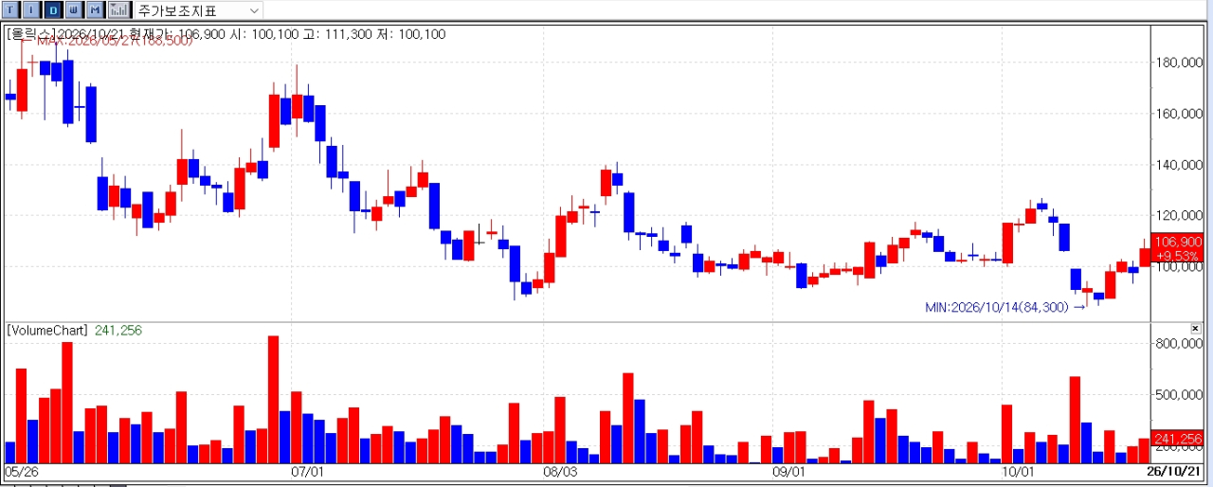Click the red 241,256 volume axis tag

[1177, 439]
